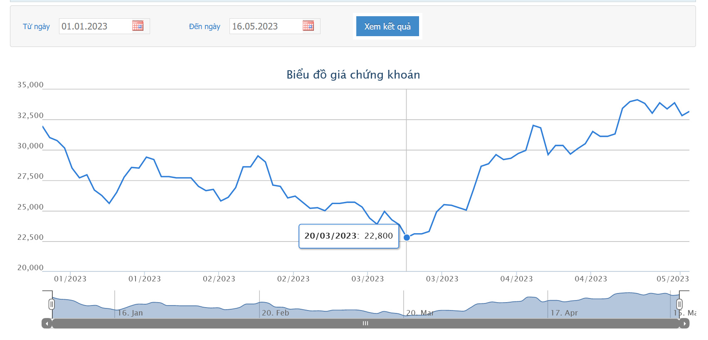Click the chart title Biểu đồ giá chứng khoán
The image size is (708, 340).
pos(353,74)
